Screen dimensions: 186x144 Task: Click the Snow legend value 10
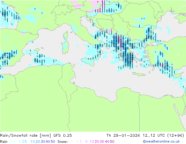(x=92, y=142)
